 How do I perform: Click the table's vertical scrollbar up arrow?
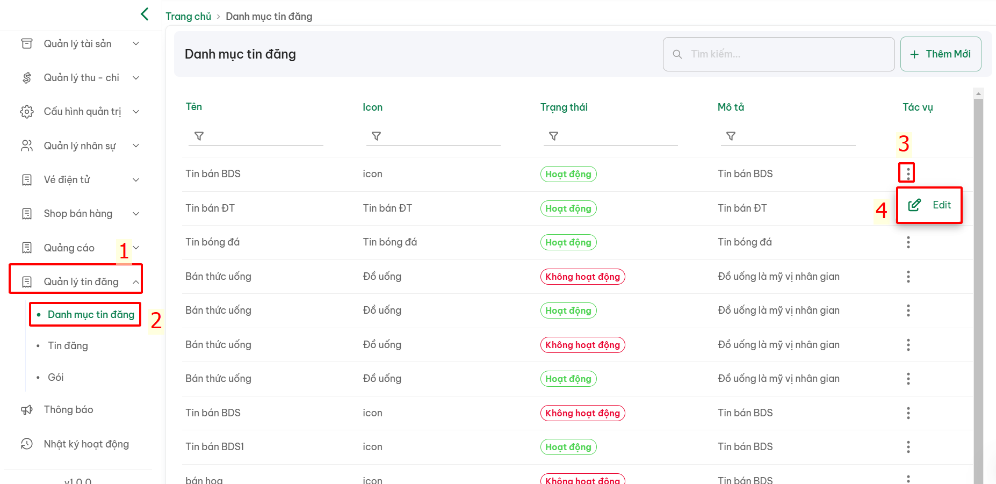click(x=978, y=93)
